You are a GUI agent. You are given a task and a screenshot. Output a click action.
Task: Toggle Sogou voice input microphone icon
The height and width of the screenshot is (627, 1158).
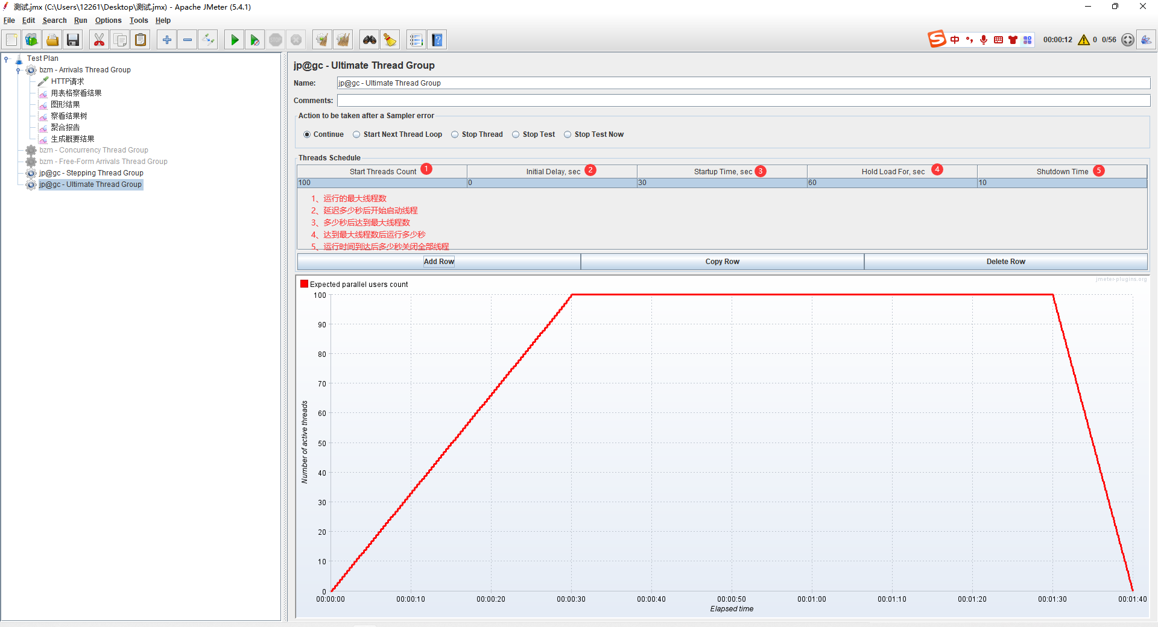pos(984,40)
